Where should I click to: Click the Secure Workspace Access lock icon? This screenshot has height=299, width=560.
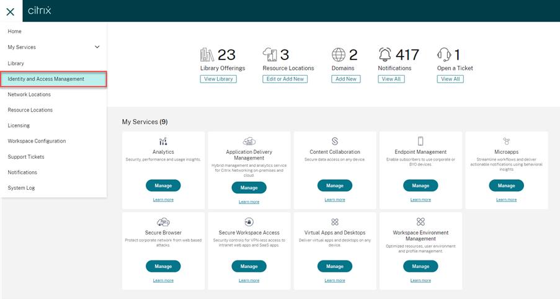(249, 222)
